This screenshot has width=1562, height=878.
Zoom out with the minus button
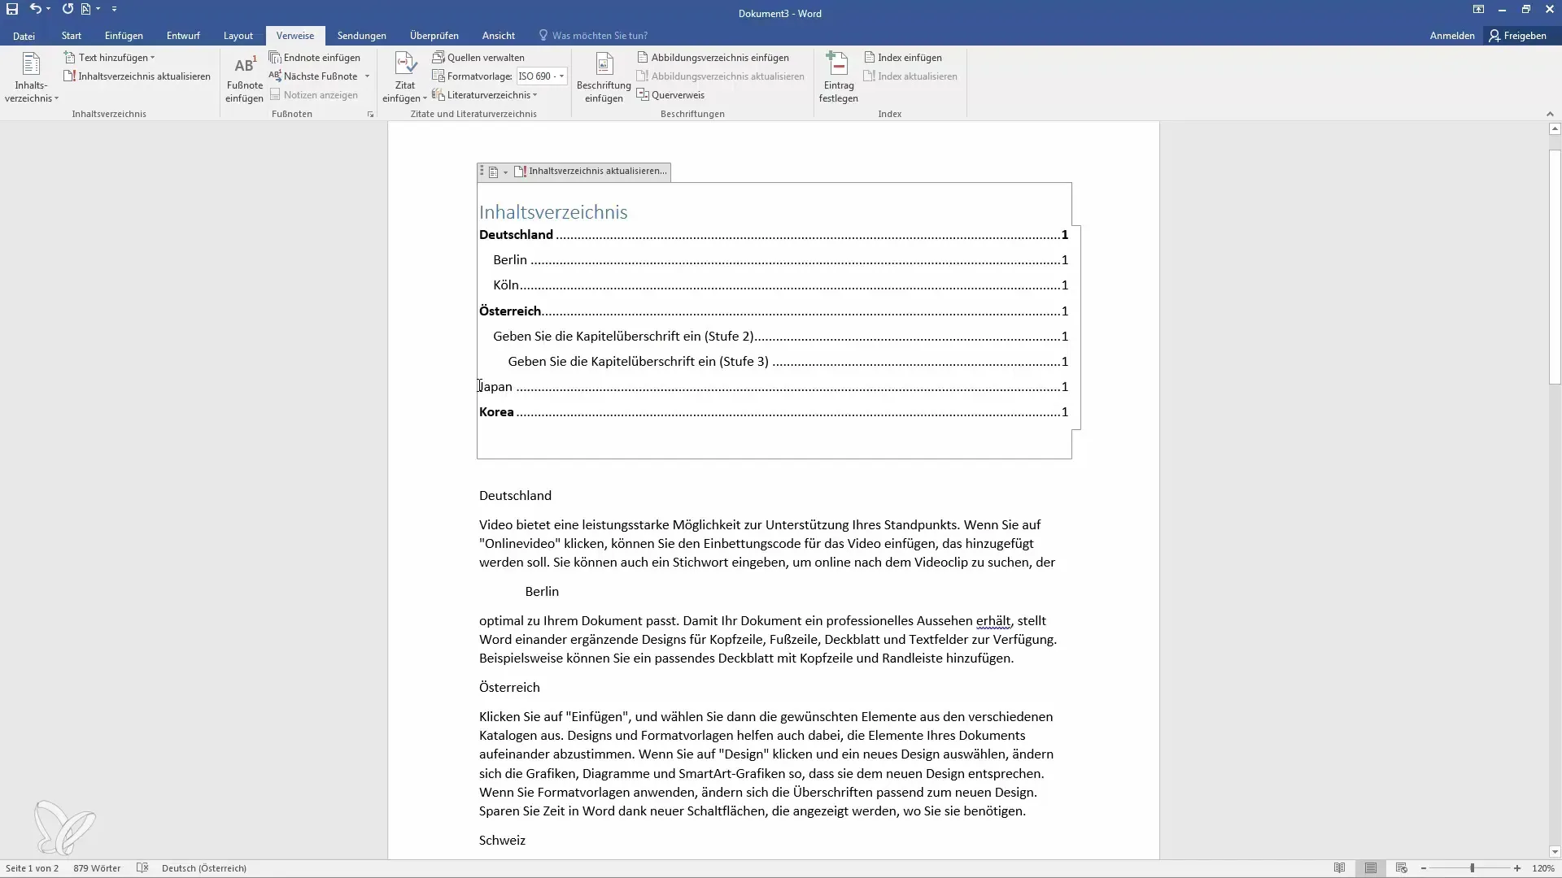pos(1424,868)
